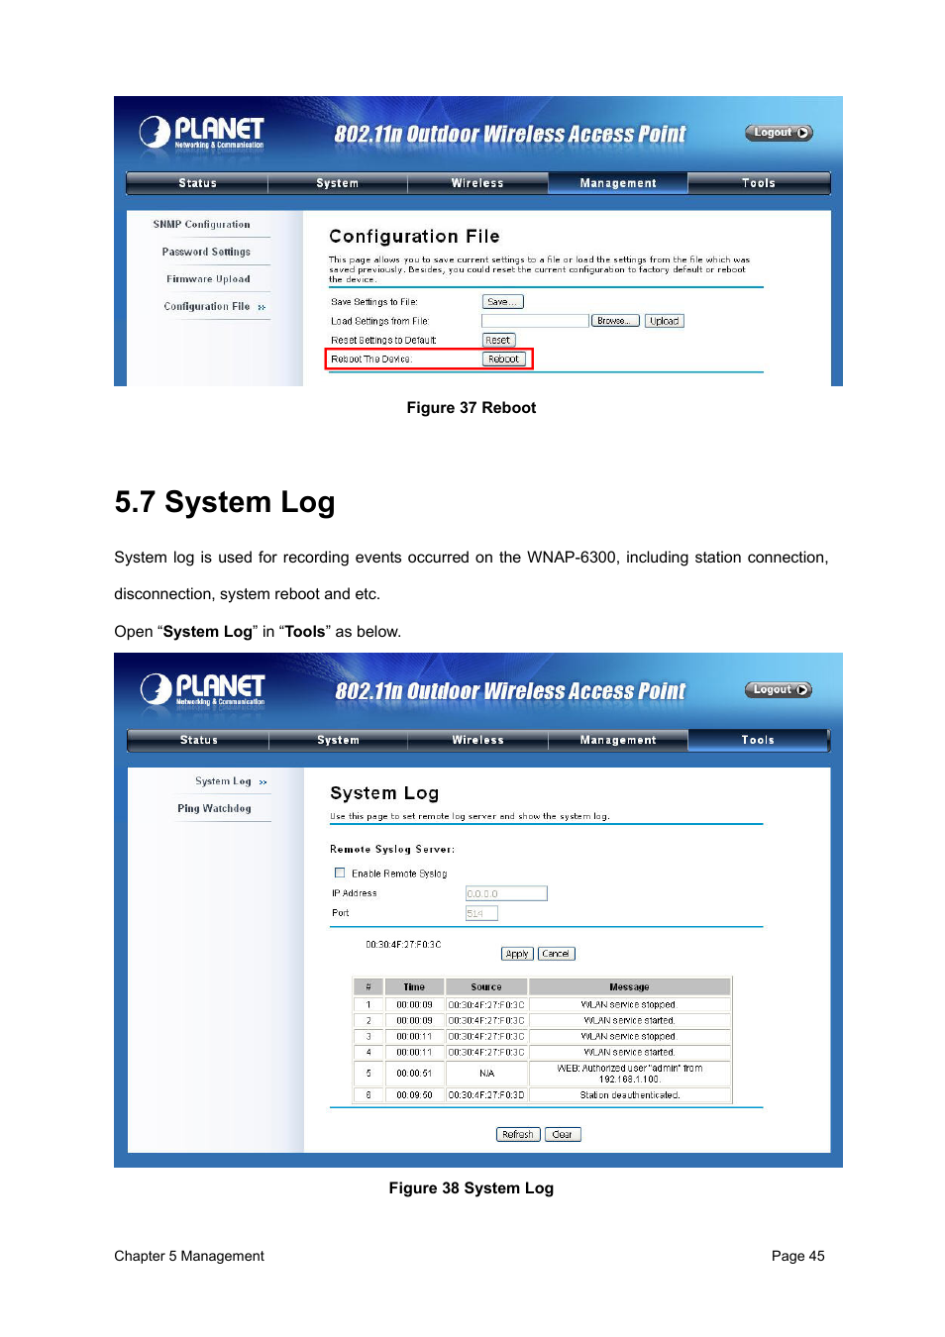Open System Log in the Tools sidebar

point(223,781)
